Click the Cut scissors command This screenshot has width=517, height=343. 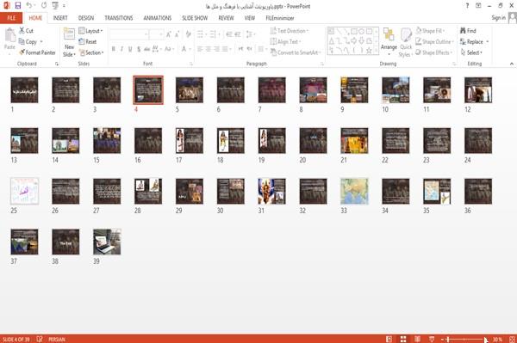26,31
